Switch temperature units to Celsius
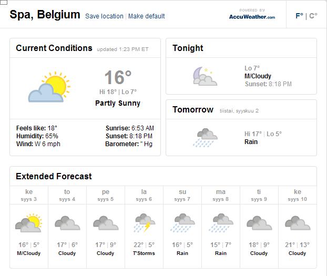Viewport: 327px width, 276px height. 313,16
